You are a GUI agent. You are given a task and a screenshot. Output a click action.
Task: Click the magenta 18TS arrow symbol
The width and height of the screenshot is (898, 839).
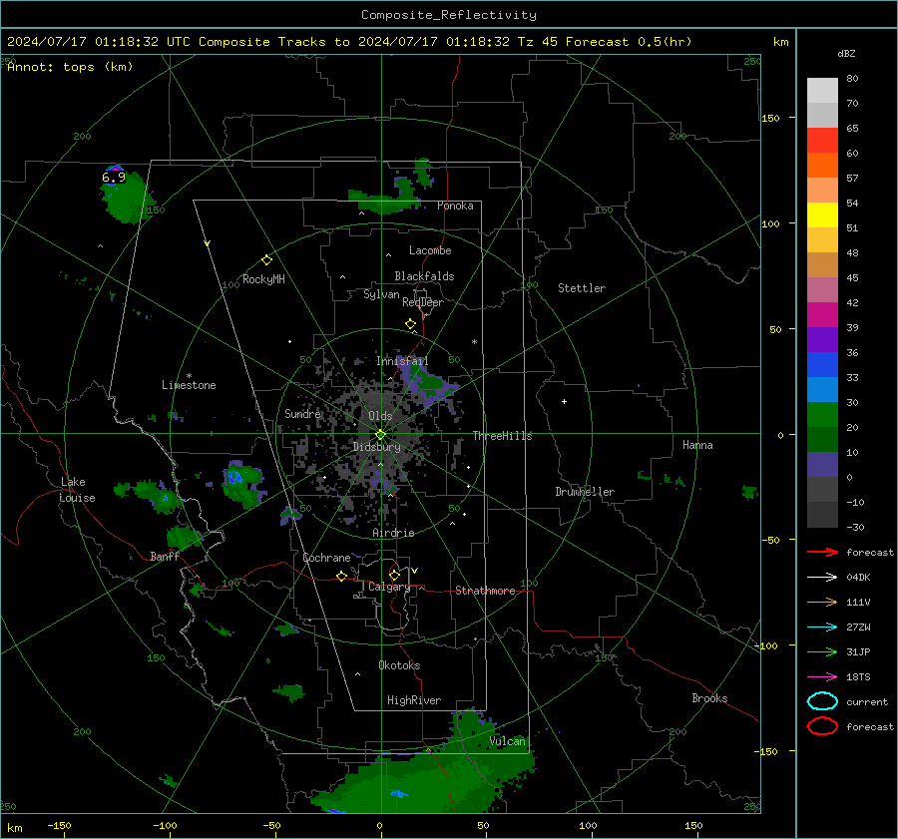(x=822, y=677)
